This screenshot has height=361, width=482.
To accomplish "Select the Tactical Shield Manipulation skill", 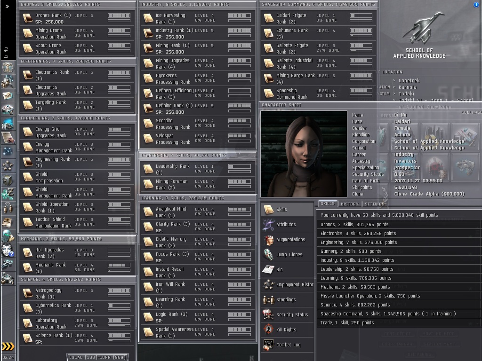I will click(77, 222).
